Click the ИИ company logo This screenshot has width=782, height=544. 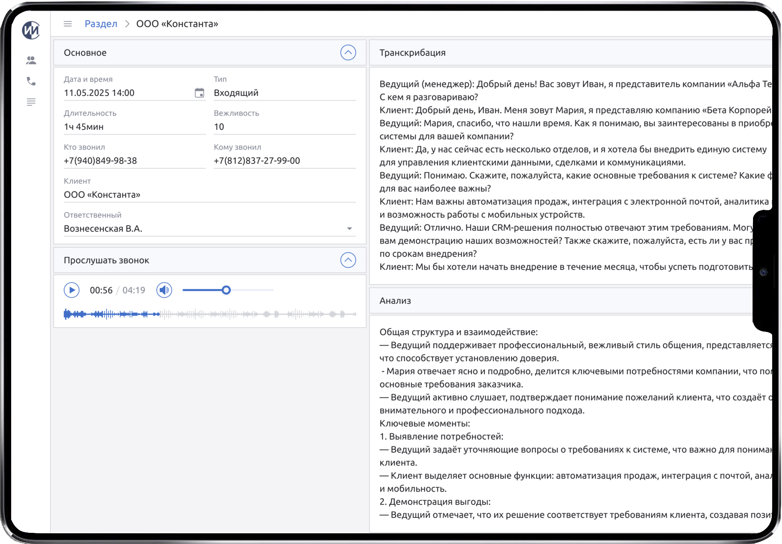point(30,31)
